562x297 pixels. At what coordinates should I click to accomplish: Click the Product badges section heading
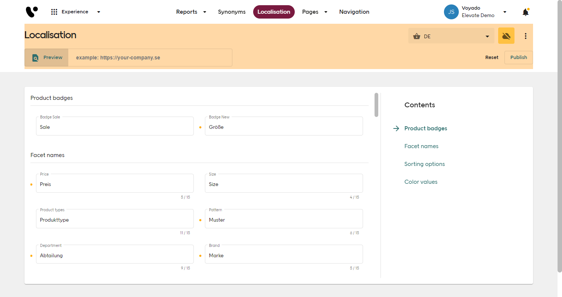(52, 98)
